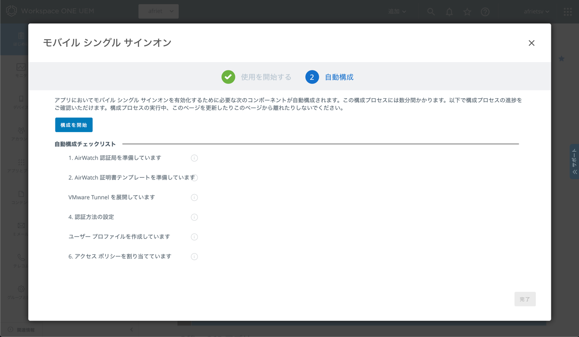The height and width of the screenshot is (337, 579).
Task: Open info icon for ユーザー プロファイル step
Action: point(194,237)
